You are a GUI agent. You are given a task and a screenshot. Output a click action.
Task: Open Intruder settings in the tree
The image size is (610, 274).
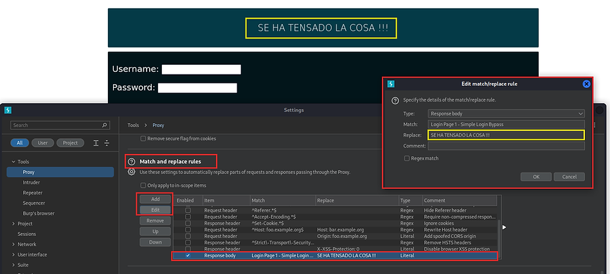point(31,182)
